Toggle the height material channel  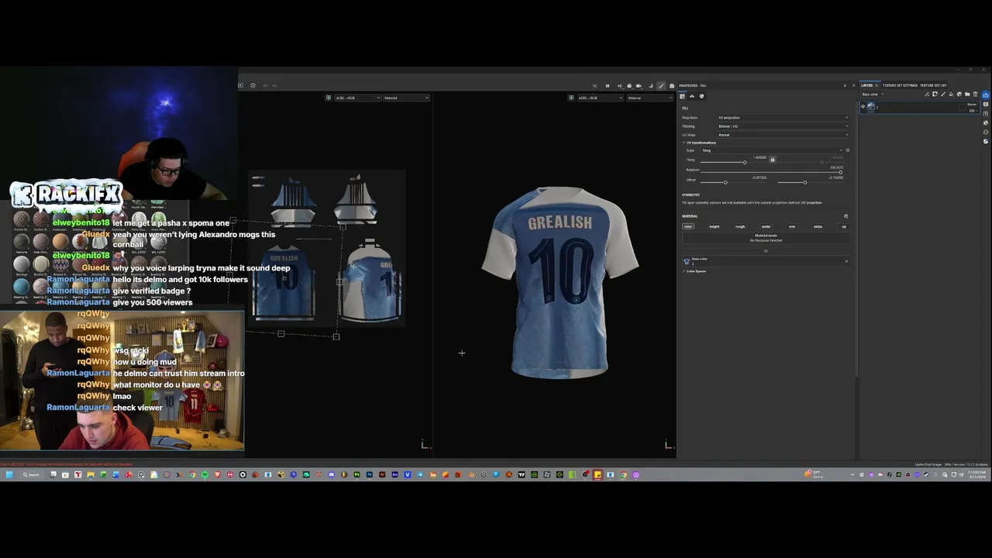tap(715, 226)
